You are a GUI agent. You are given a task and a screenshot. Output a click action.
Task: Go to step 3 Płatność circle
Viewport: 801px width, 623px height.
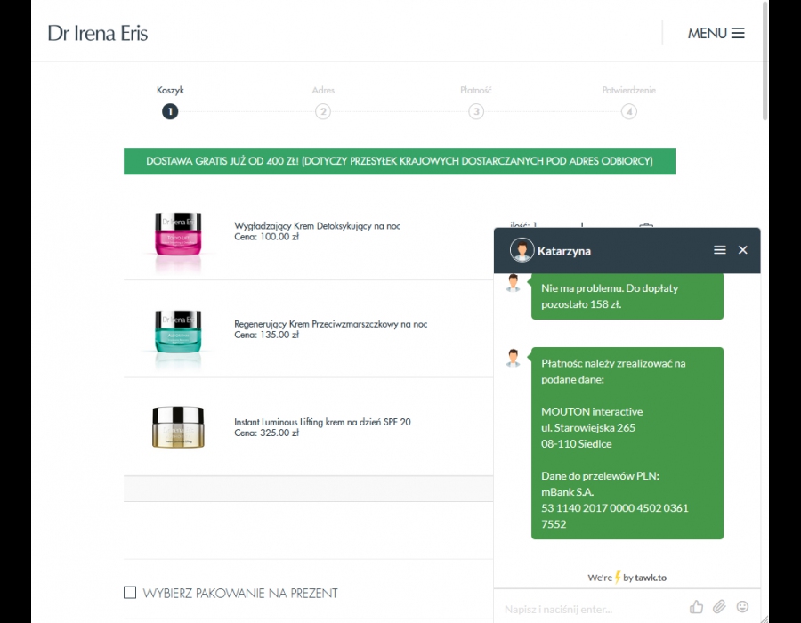476,111
